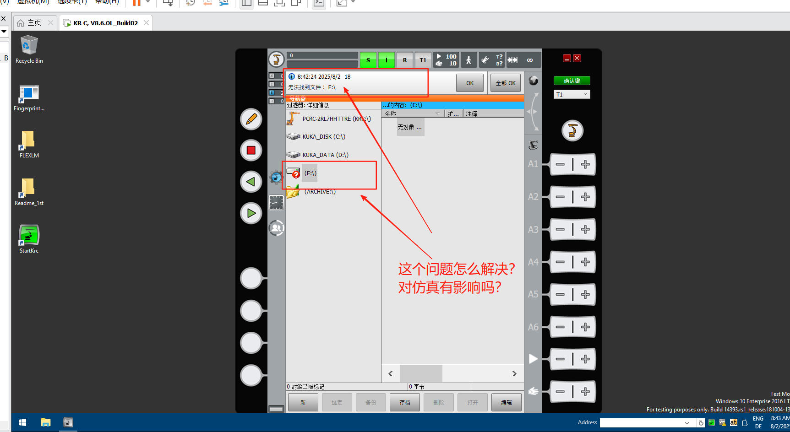Open the T1 mode dropdown
The height and width of the screenshot is (432, 790).
click(x=572, y=94)
